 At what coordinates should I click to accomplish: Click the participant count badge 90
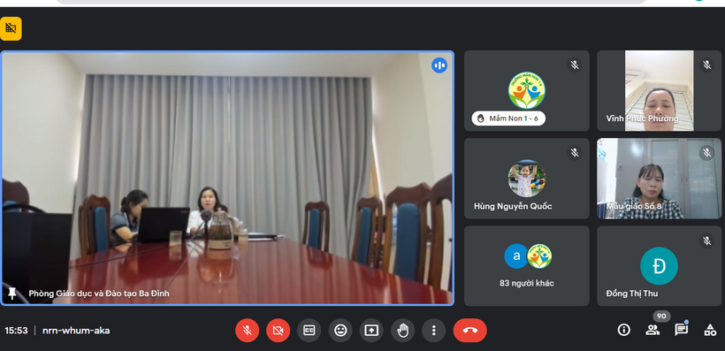pos(661,317)
